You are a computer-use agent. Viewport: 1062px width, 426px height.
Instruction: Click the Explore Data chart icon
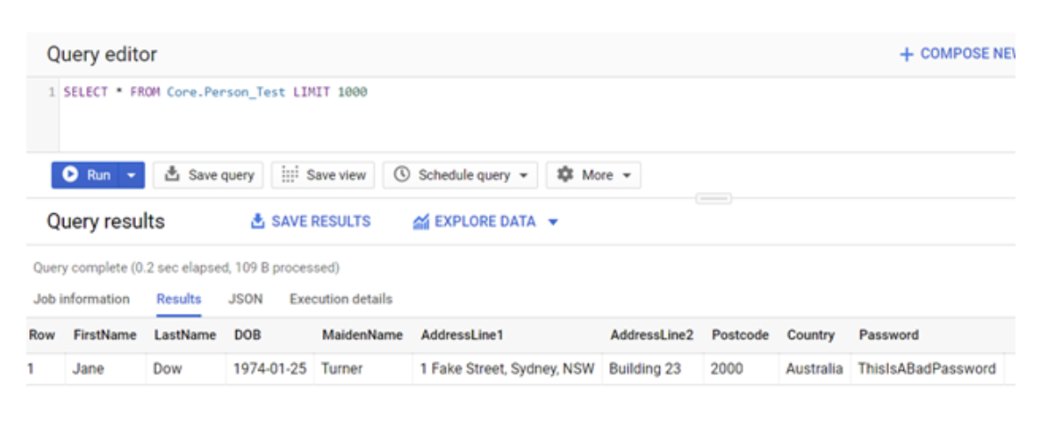pos(420,222)
